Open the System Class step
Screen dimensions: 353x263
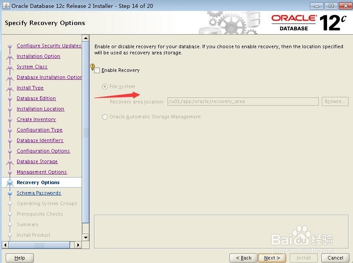pyautogui.click(x=32, y=67)
